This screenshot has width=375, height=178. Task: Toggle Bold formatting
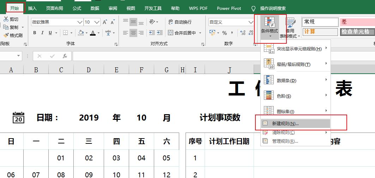(35, 33)
